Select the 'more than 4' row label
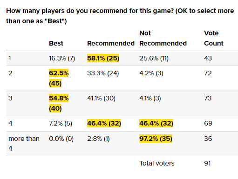The width and height of the screenshot is (238, 179). click(24, 144)
